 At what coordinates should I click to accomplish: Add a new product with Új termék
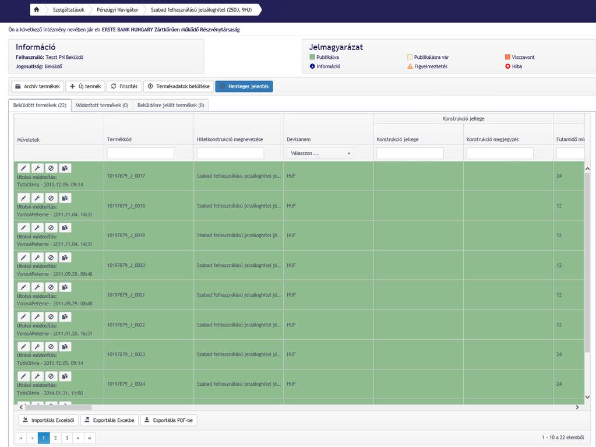point(85,86)
